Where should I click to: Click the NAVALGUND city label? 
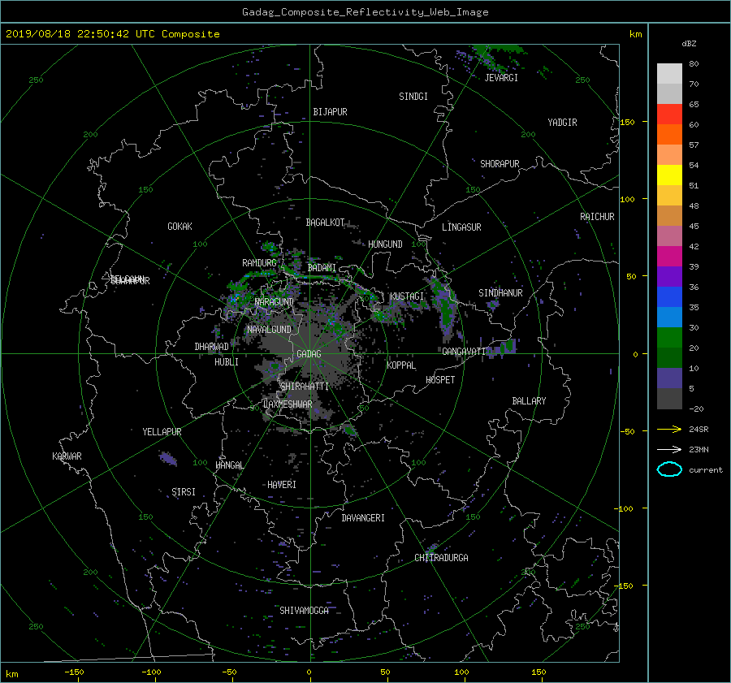click(269, 330)
